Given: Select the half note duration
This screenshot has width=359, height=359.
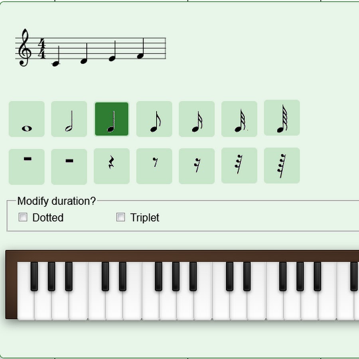Looking at the screenshot, I should (x=69, y=119).
